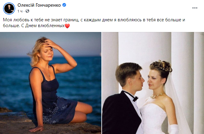Click the post text starting "Моя любовь к тебе"
Image resolution: width=204 pixels, height=134 pixels.
(94, 23)
